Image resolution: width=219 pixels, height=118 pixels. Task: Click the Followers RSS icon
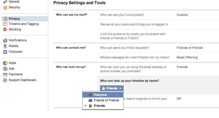coord(5,52)
